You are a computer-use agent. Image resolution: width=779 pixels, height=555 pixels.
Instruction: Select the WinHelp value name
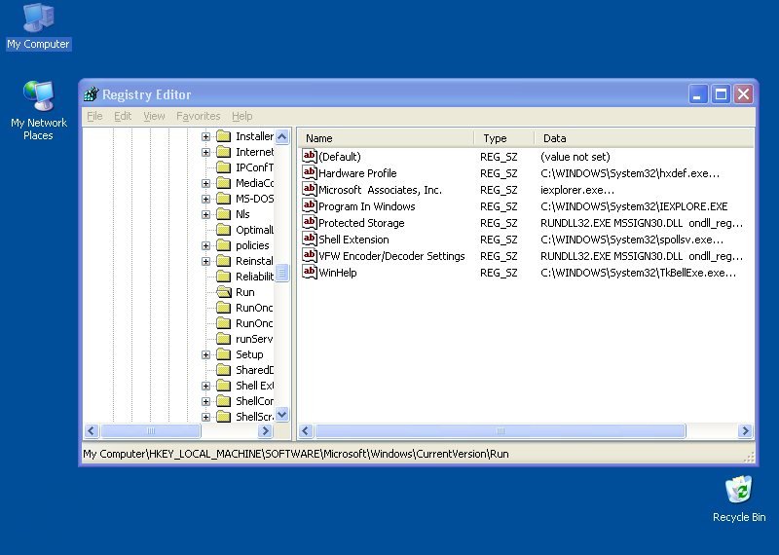(x=338, y=273)
